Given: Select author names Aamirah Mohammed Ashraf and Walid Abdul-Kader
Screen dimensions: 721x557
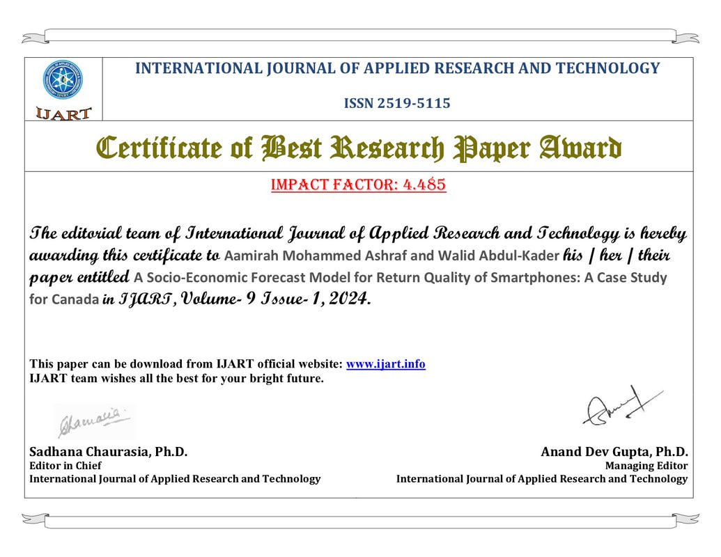Looking at the screenshot, I should click(x=391, y=256).
